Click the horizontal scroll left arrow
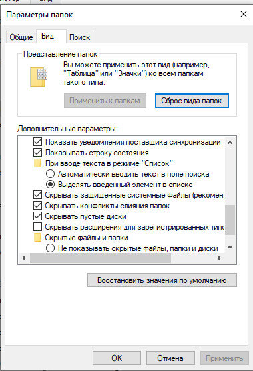 pos(24,258)
